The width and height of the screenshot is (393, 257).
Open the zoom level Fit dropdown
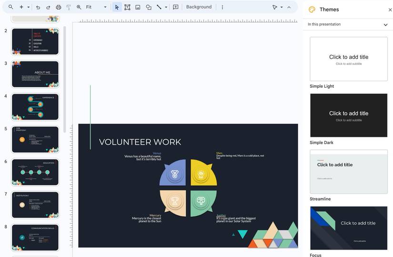pyautogui.click(x=96, y=7)
